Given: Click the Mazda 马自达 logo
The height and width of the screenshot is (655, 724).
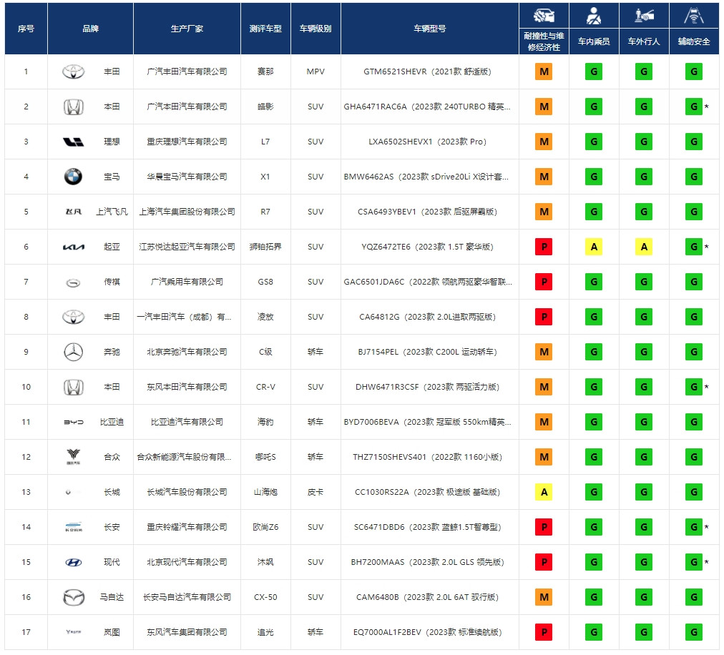Looking at the screenshot, I should click(x=74, y=597).
